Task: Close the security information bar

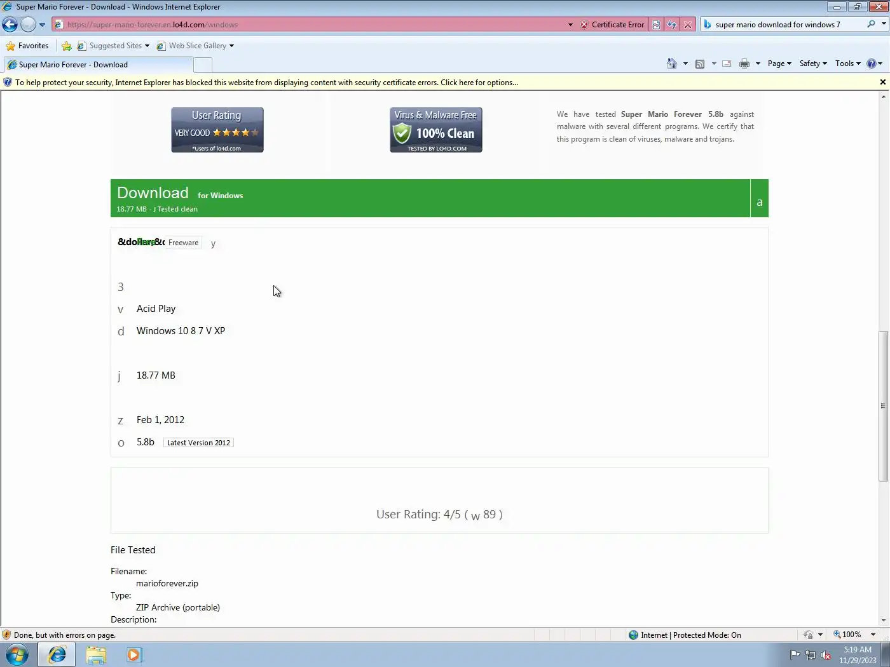Action: click(x=882, y=82)
